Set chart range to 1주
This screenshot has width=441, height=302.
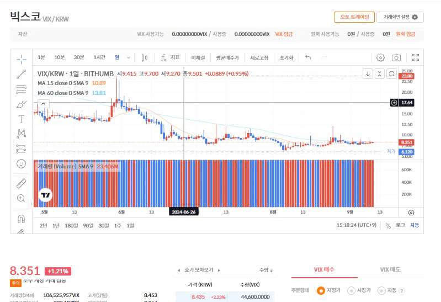point(118,225)
